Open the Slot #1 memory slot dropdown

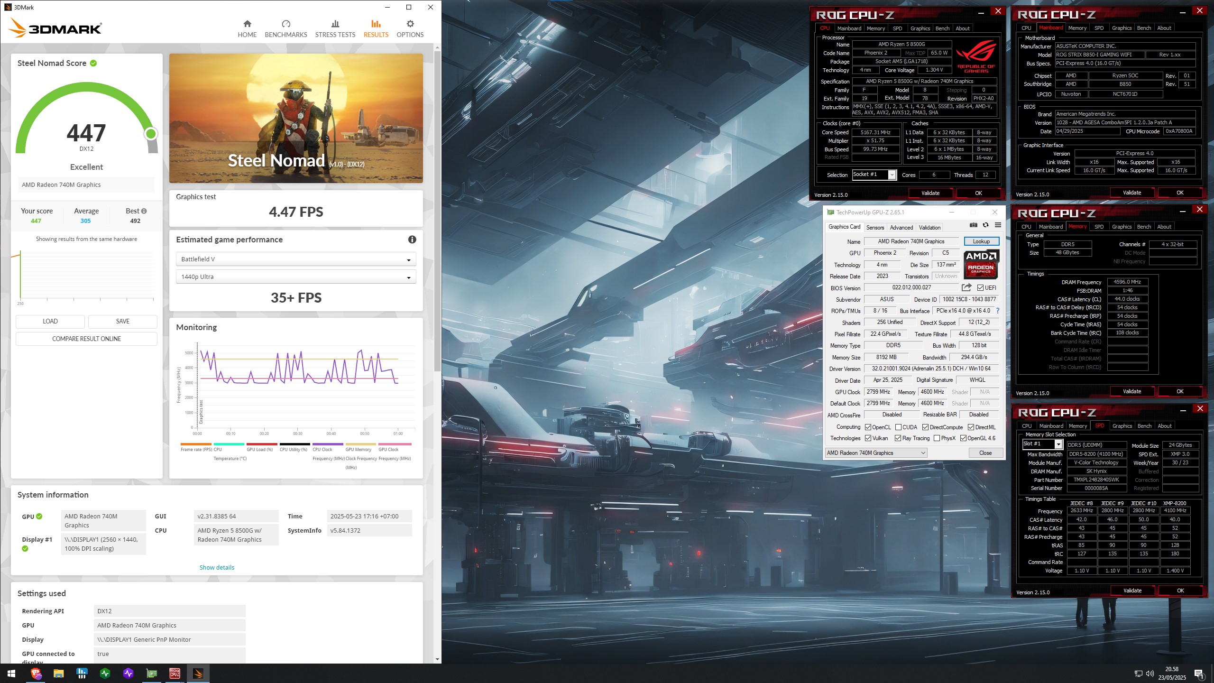1042,444
